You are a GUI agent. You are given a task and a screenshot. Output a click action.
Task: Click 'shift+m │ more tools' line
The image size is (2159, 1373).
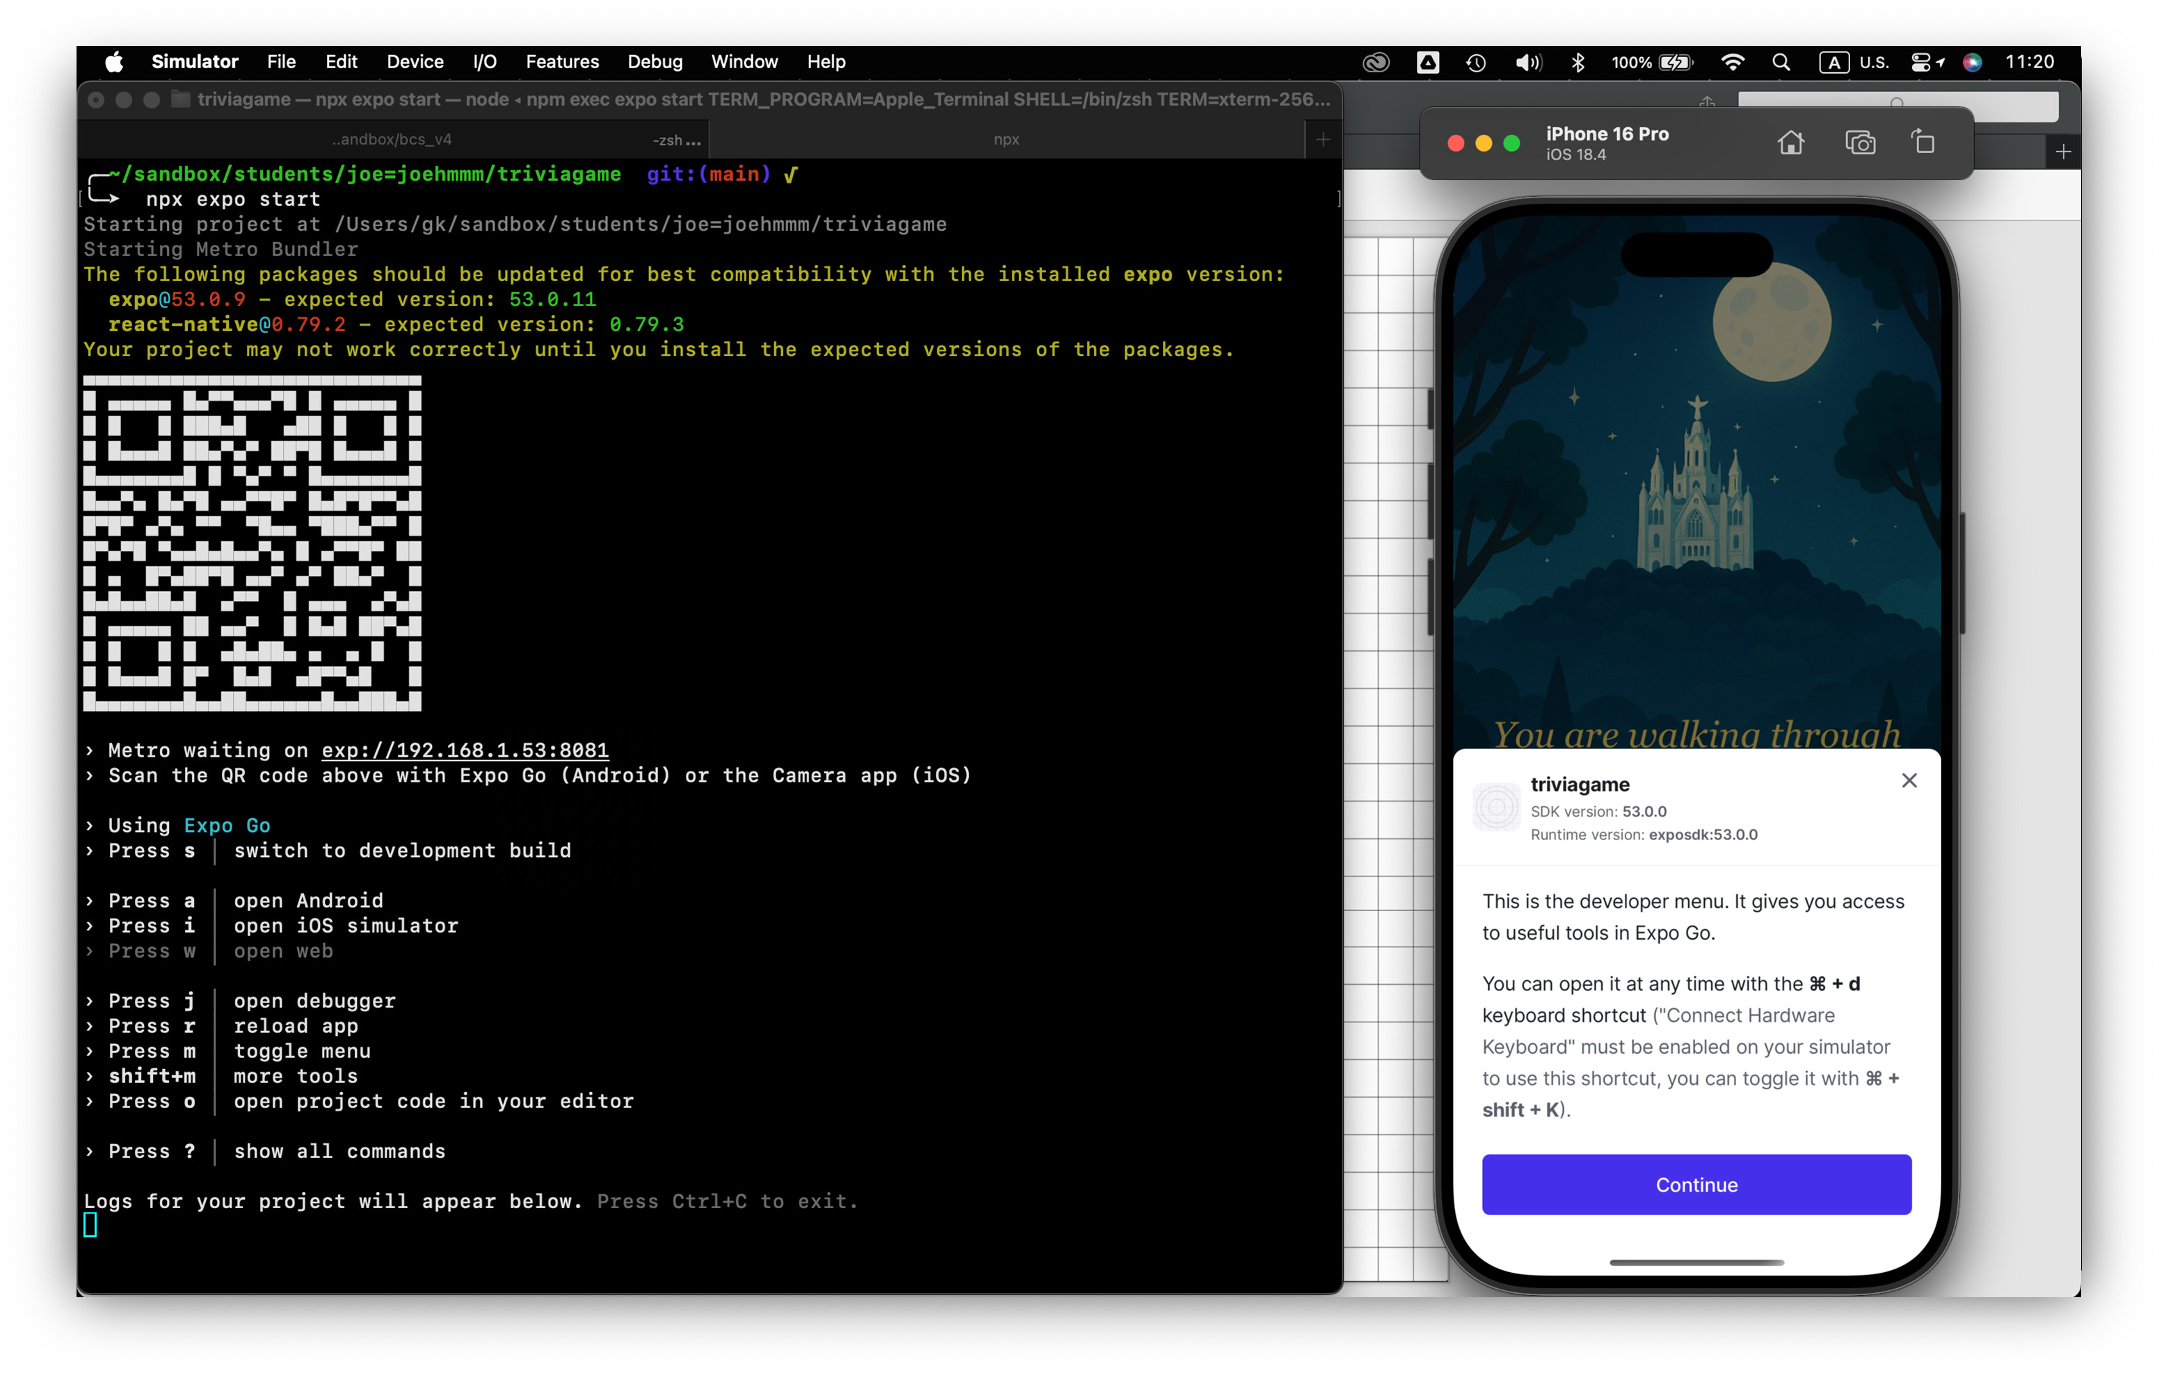[221, 1076]
